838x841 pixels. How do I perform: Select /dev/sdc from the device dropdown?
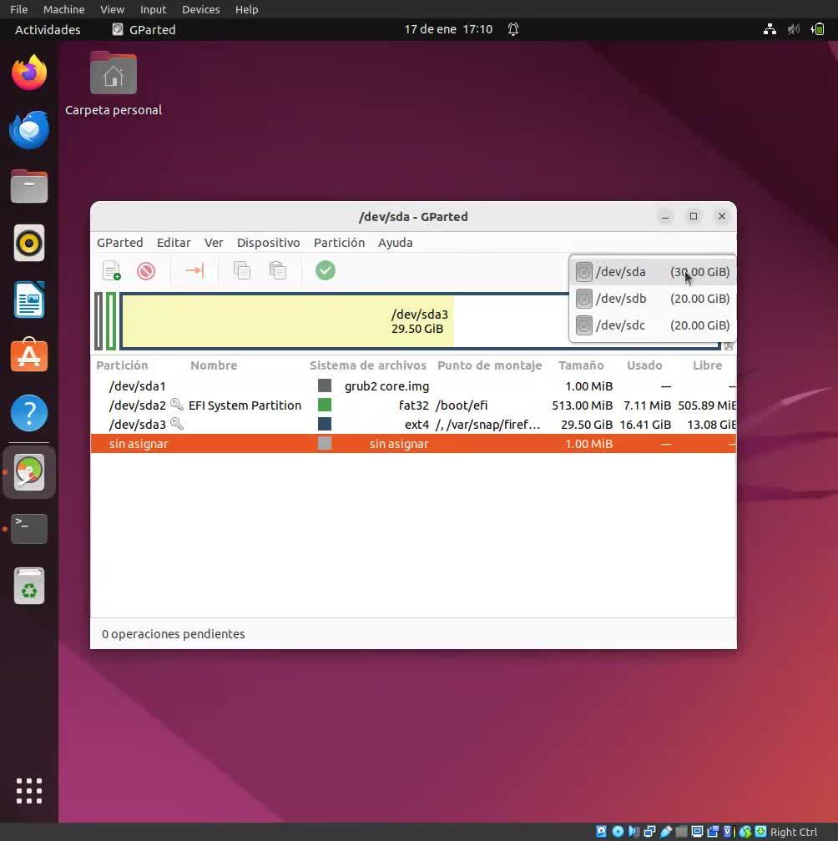click(x=652, y=325)
